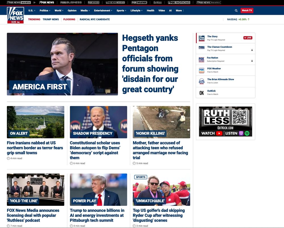This screenshot has height=228, width=284.
Task: Open the Power Play Trump thumbnail
Action: point(99,190)
